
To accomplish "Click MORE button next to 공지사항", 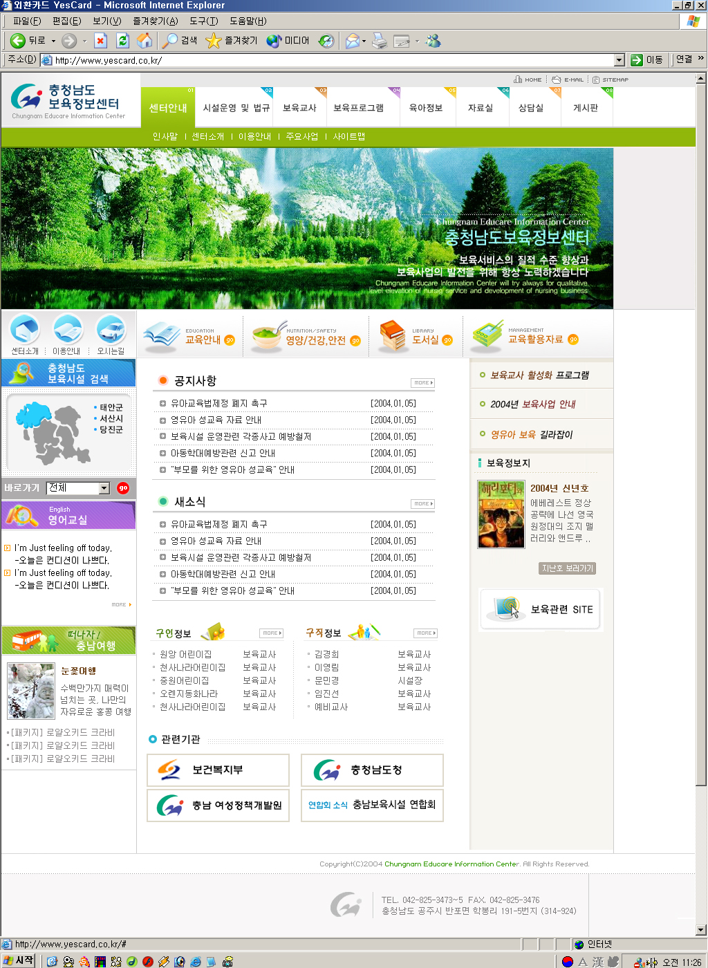I will coord(422,382).
